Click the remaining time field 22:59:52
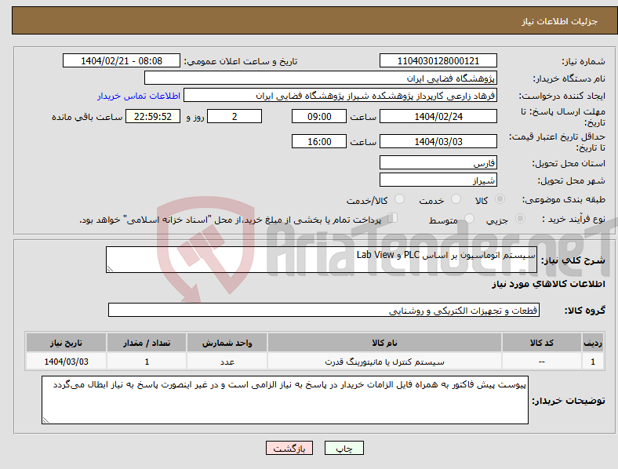This screenshot has width=618, height=469. (153, 116)
